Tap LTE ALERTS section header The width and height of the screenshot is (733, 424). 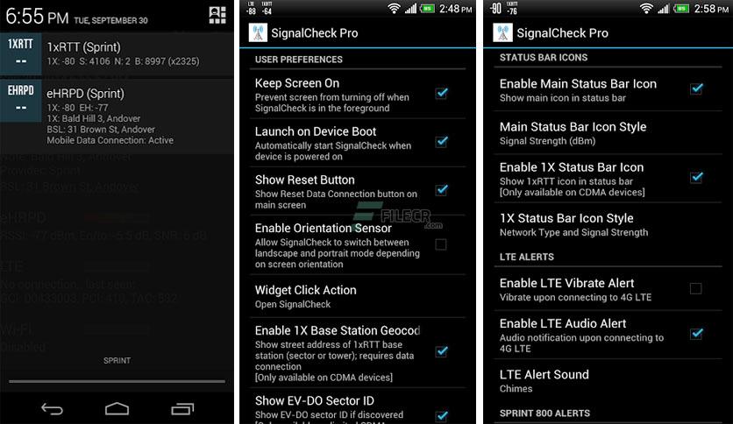(x=527, y=257)
